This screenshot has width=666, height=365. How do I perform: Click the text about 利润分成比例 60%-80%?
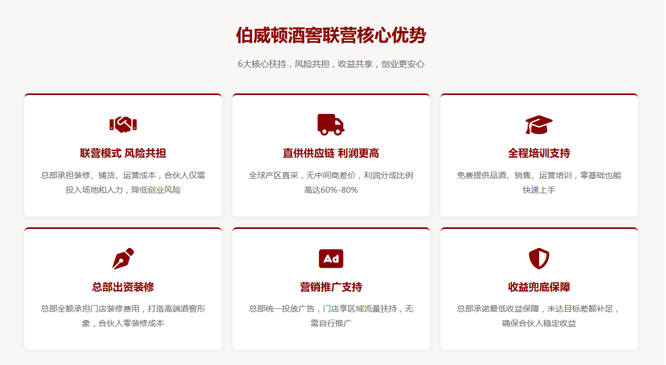[x=331, y=182]
